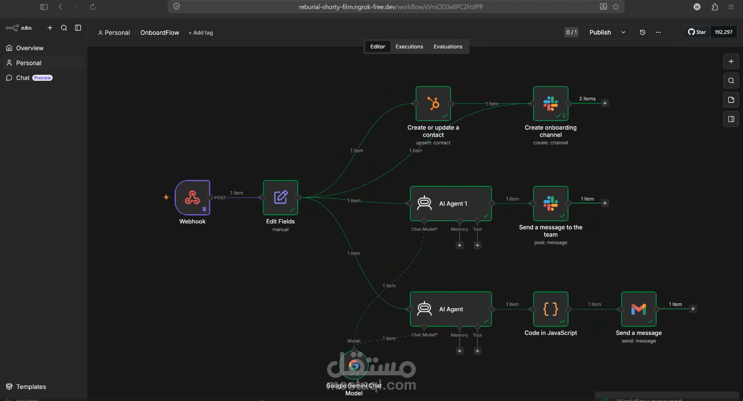
Task: Switch to the Editor tab
Action: click(378, 47)
